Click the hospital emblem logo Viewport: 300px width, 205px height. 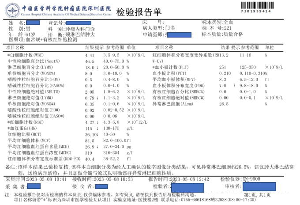click(12, 11)
